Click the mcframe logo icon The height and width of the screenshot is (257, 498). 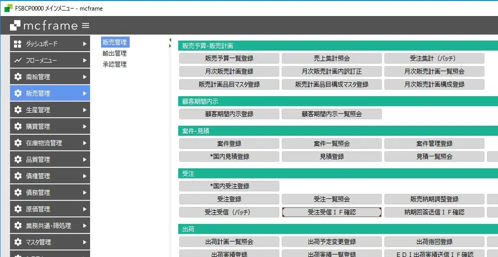click(x=15, y=26)
